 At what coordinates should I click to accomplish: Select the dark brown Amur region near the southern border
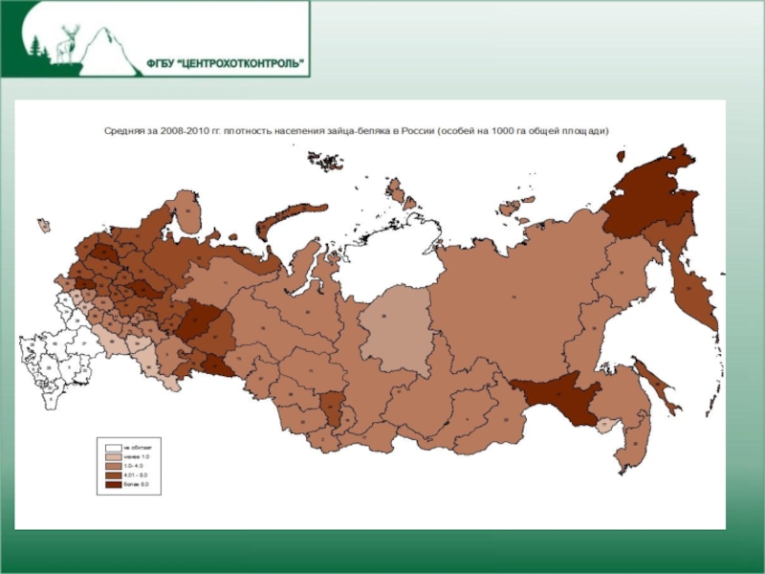click(x=555, y=395)
